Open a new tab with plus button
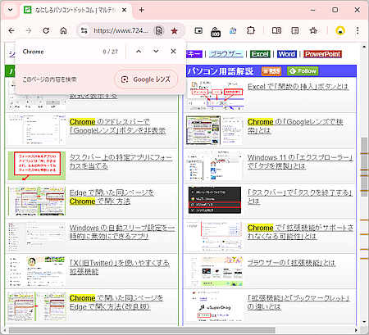 point(141,10)
